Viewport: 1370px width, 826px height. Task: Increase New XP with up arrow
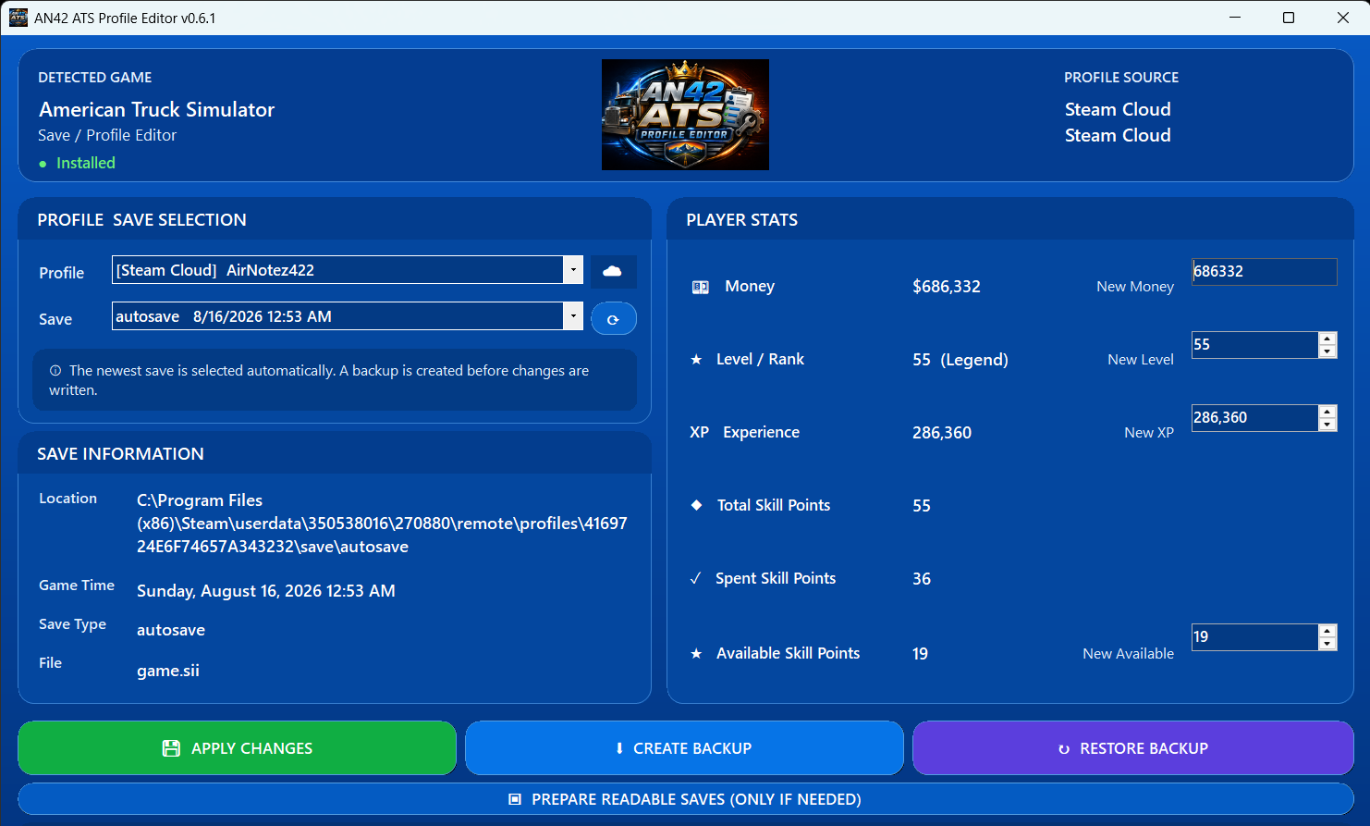pyautogui.click(x=1327, y=412)
